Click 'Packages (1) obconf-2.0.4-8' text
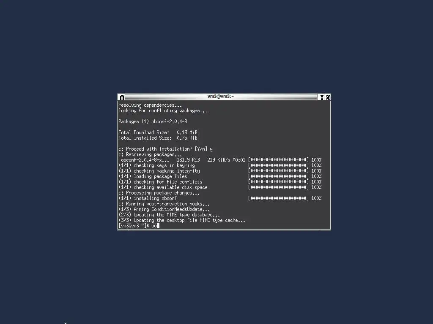Image resolution: width=433 pixels, height=324 pixels. coord(153,121)
